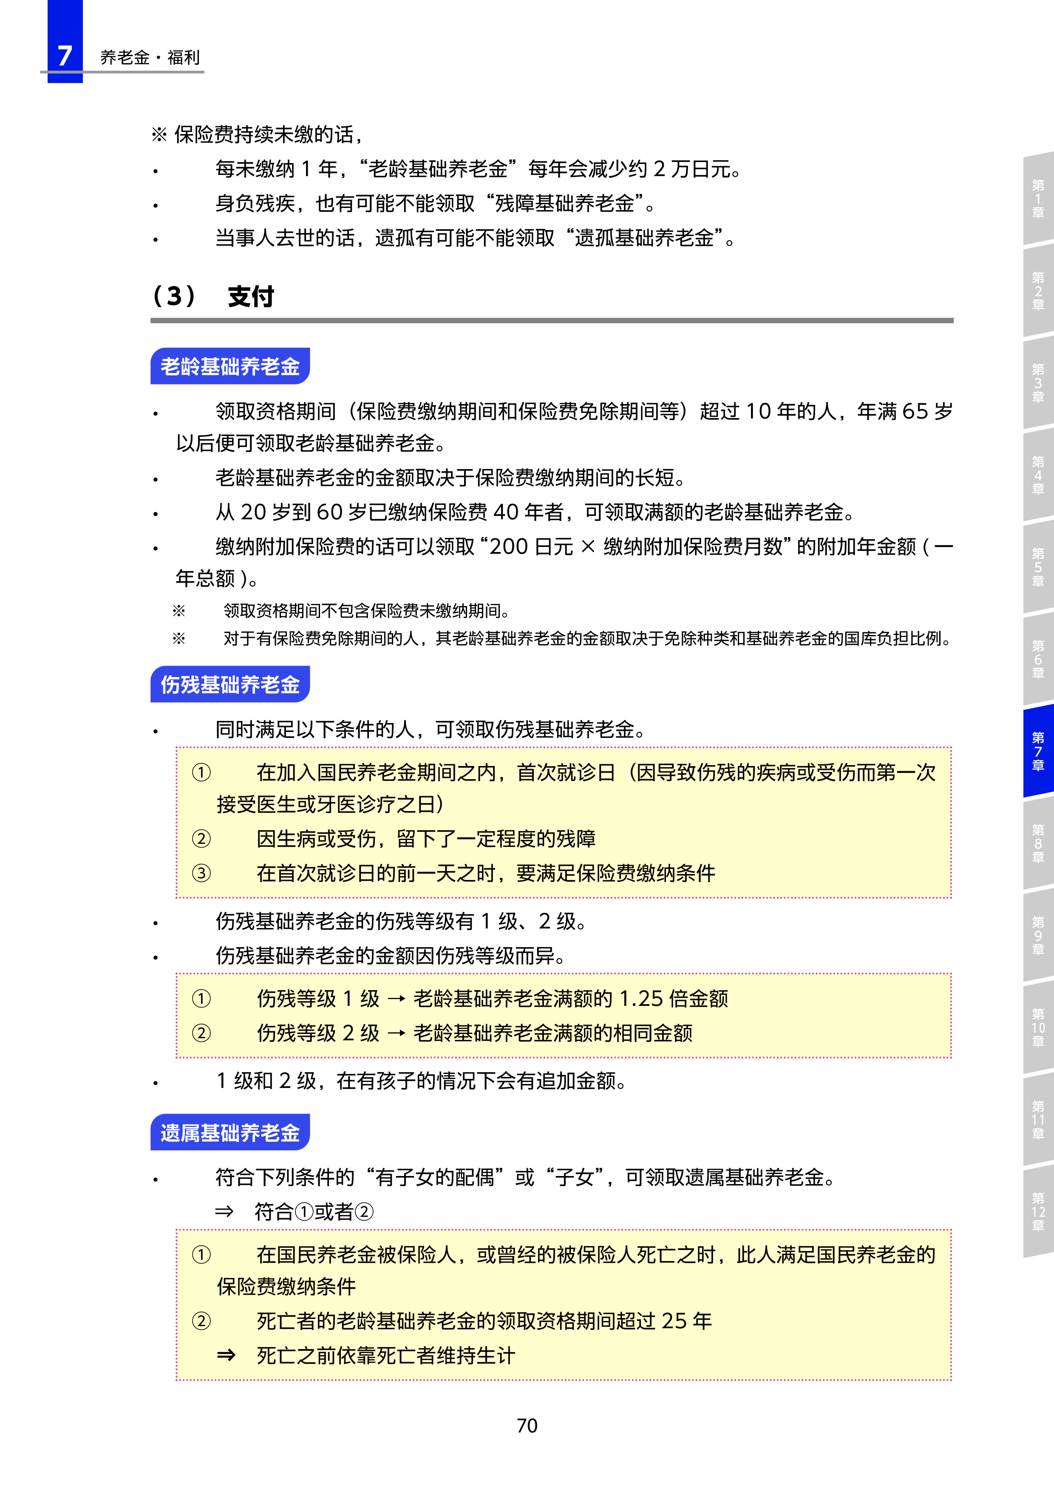Click page number 70 in the footer
The width and height of the screenshot is (1054, 1492).
(527, 1426)
